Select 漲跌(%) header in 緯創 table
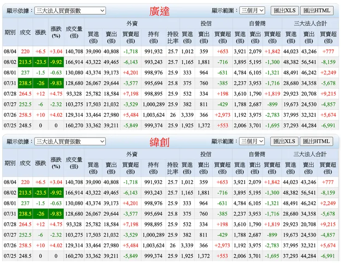The height and width of the screenshot is (263, 341). pyautogui.click(x=56, y=163)
